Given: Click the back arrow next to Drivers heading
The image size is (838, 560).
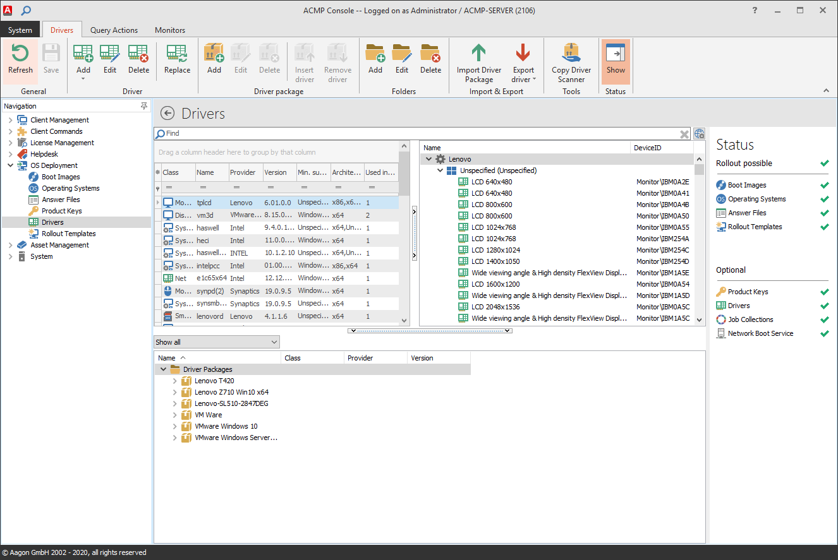Looking at the screenshot, I should 167,113.
